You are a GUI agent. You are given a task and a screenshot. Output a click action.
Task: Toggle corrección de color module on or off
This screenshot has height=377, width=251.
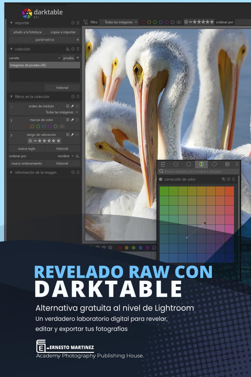pos(161,179)
